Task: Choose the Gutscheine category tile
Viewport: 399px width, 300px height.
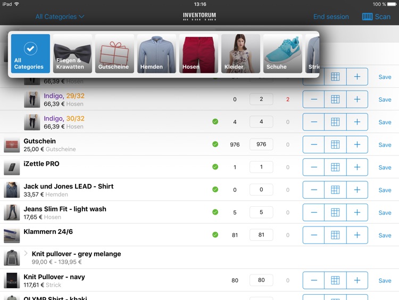Action: click(114, 53)
